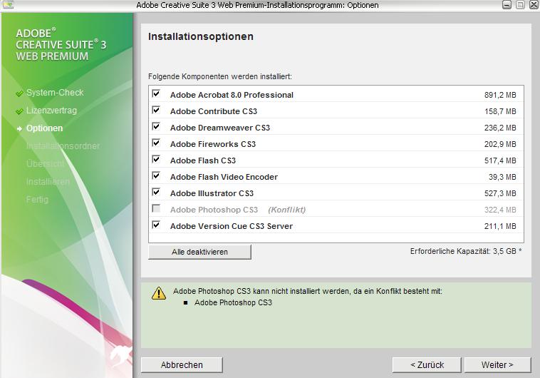Click the 891,2 MB size value
Image resolution: width=540 pixels, height=378 pixels.
click(x=500, y=95)
